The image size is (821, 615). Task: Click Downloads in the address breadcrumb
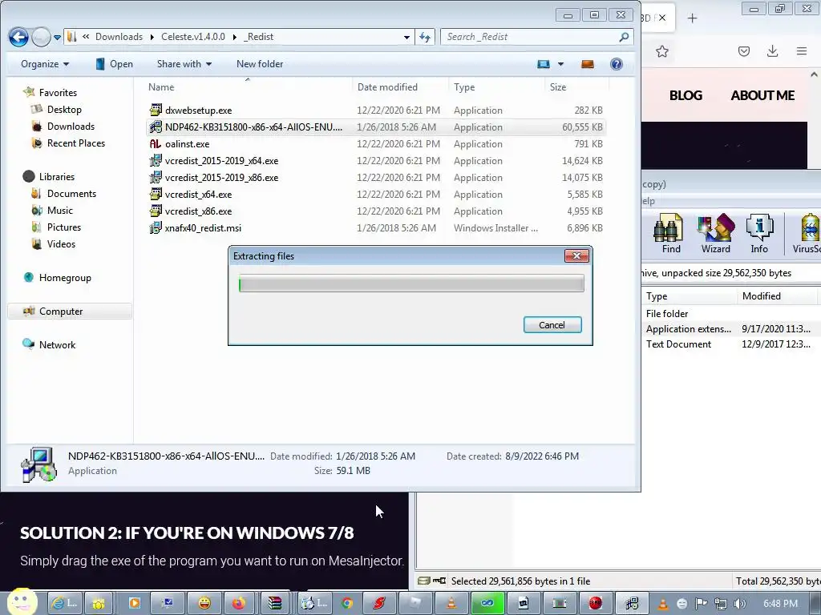pos(119,37)
